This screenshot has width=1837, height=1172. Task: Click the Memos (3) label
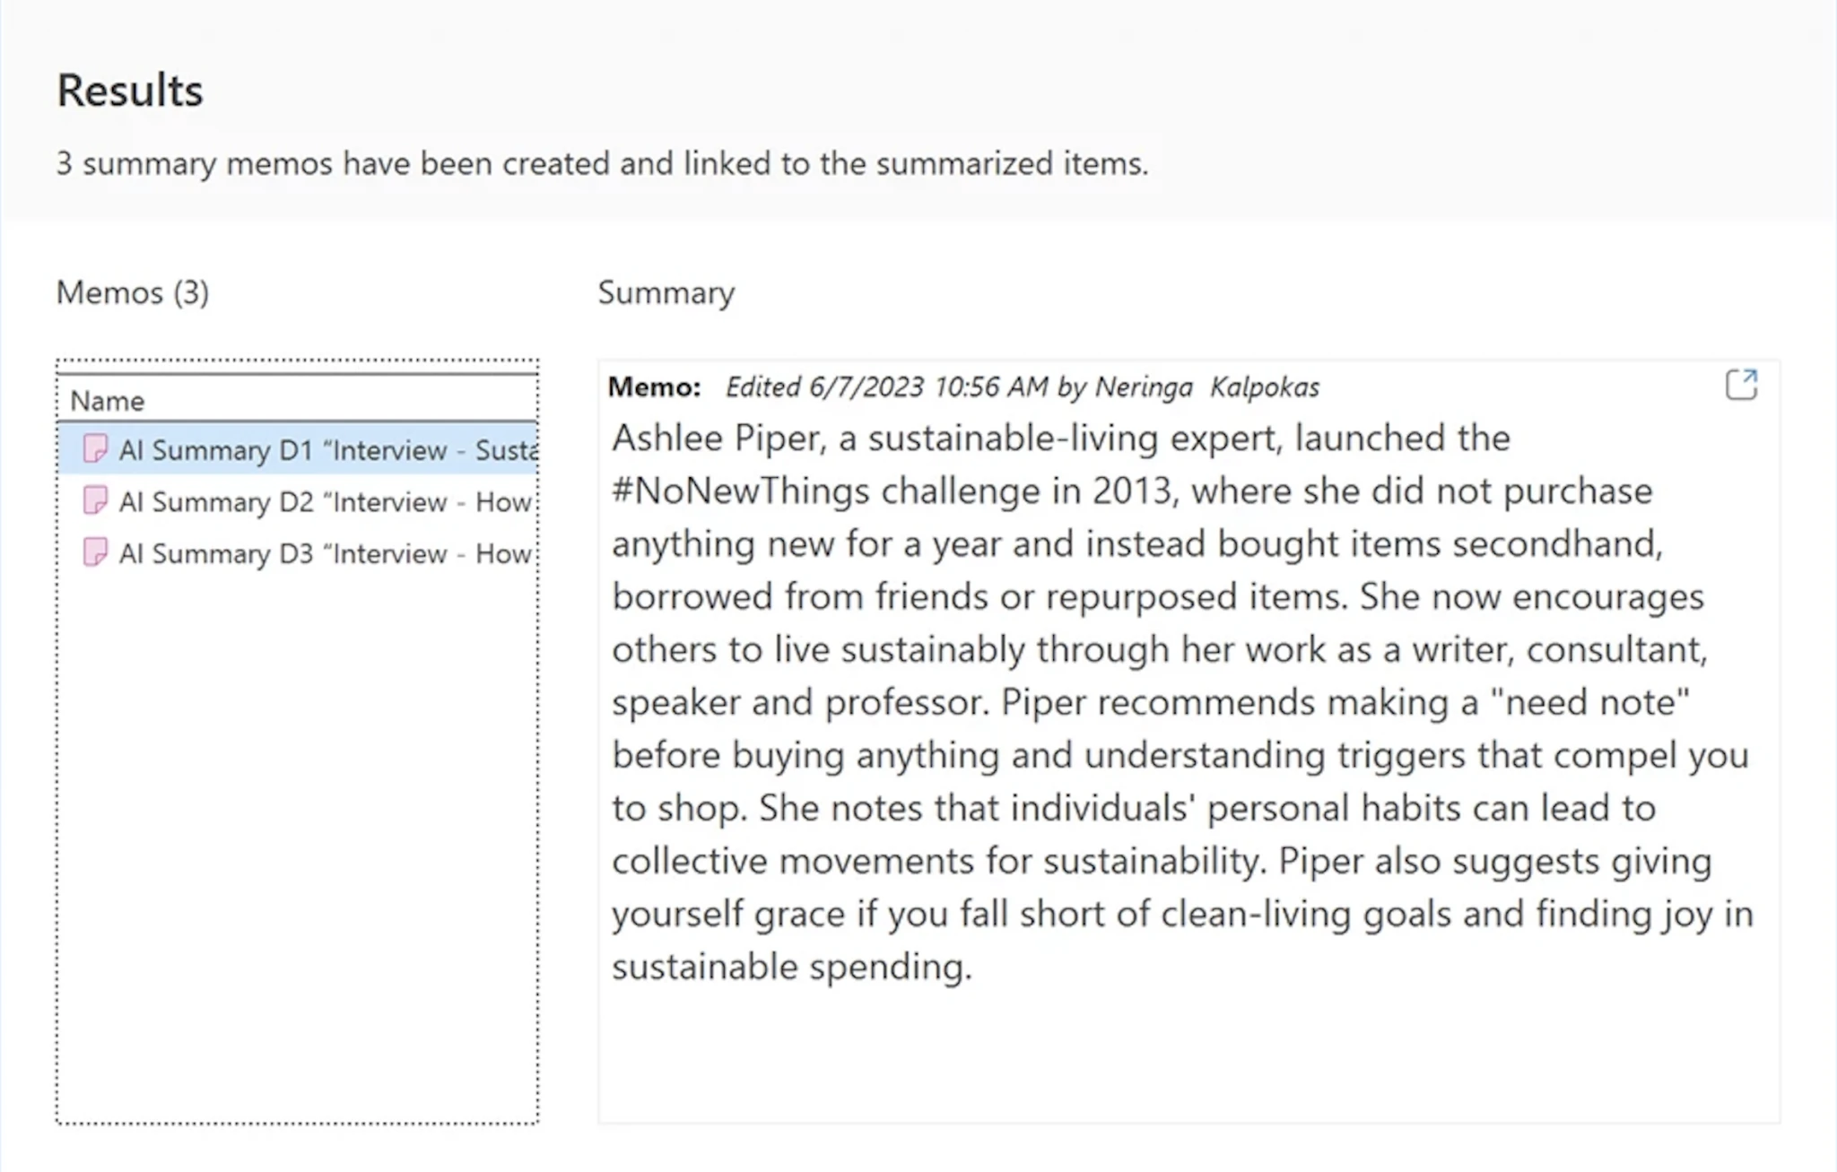[133, 292]
